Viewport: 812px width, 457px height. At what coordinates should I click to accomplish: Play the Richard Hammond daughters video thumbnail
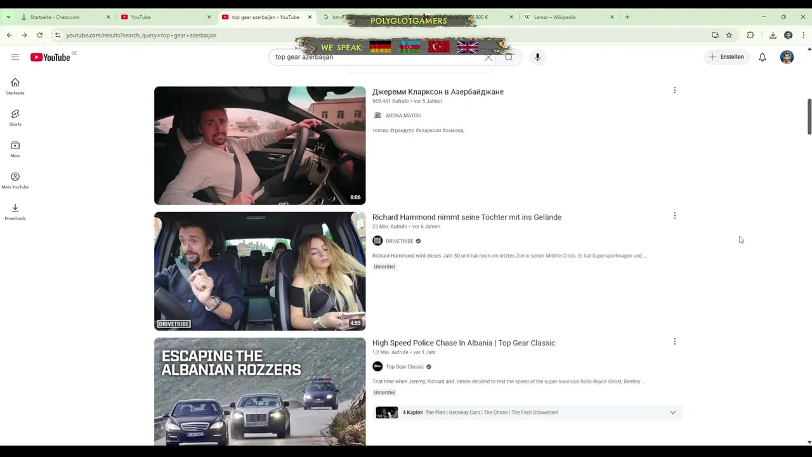coord(259,271)
